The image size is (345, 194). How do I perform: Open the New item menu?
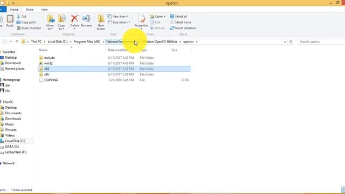(118, 17)
